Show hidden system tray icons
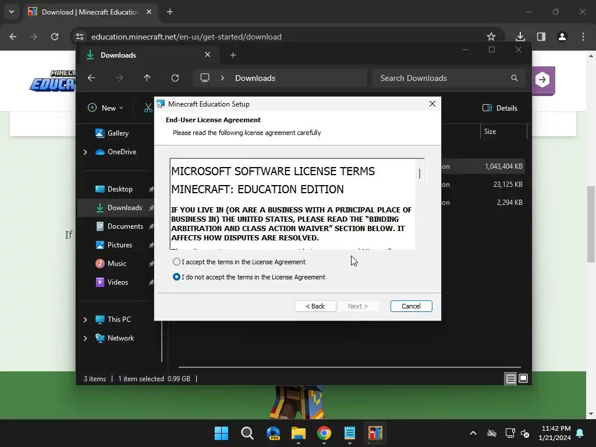The width and height of the screenshot is (596, 447). [x=473, y=433]
